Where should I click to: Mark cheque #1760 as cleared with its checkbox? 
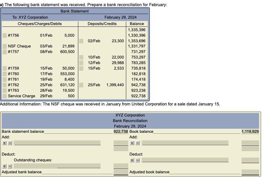point(5,74)
